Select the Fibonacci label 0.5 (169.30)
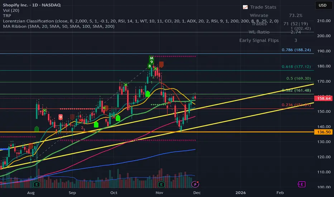Screen dimensions: 334x197 [x=299, y=78]
